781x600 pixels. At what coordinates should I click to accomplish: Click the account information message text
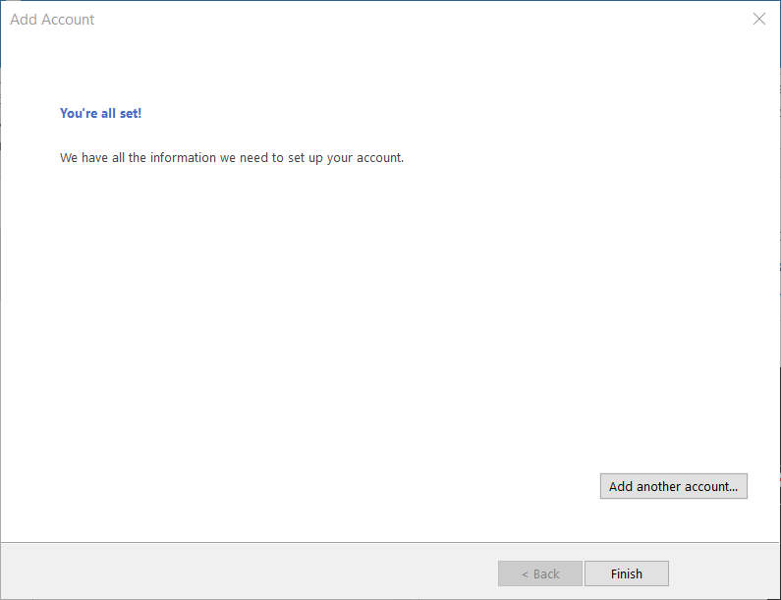point(232,158)
